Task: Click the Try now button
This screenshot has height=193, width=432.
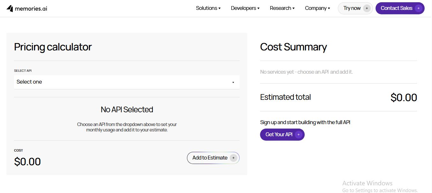Action: pyautogui.click(x=355, y=8)
